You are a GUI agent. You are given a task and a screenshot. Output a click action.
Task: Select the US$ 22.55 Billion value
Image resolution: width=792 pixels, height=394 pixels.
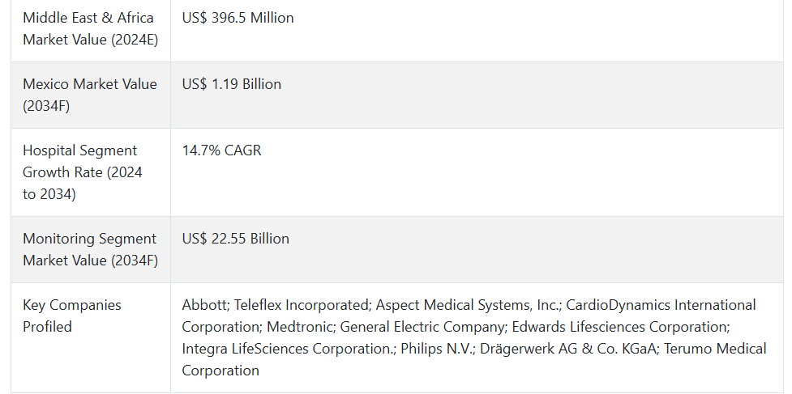235,239
